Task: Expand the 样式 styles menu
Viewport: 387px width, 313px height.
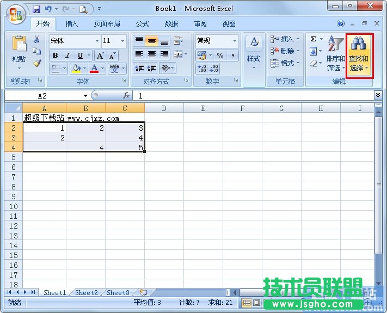Action: tap(254, 53)
